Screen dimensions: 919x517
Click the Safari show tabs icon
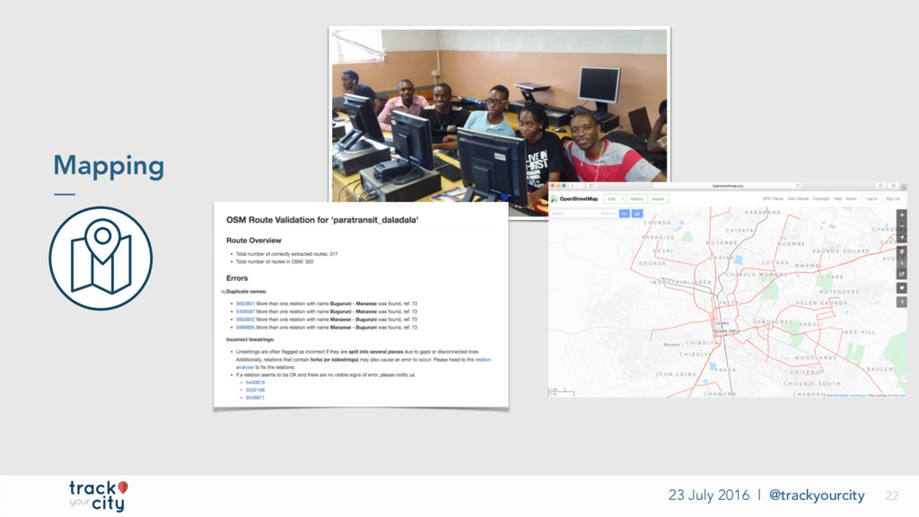(893, 186)
